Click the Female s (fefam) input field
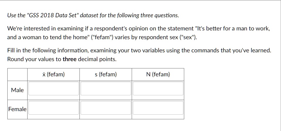This screenshot has width=281, height=131. point(106,108)
